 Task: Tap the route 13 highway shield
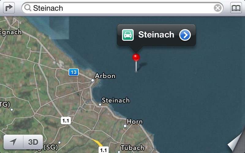point(73,72)
